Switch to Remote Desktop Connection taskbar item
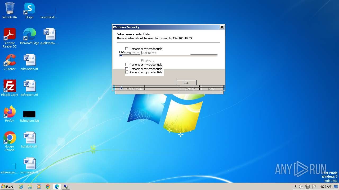The width and height of the screenshot is (339, 190). tap(66, 187)
